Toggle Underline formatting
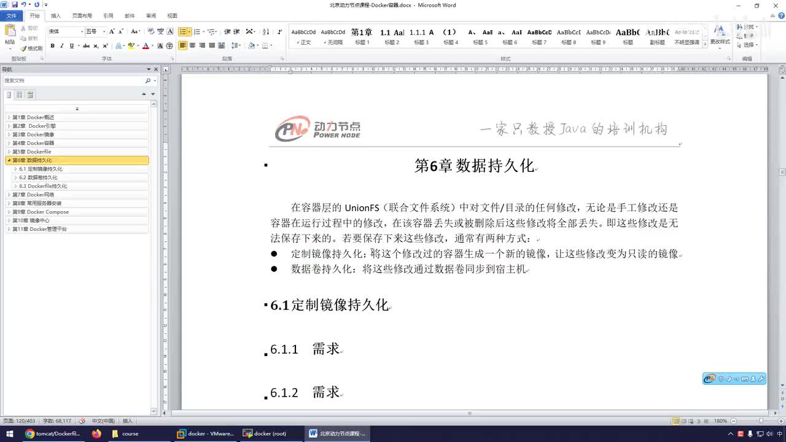Image resolution: width=786 pixels, height=442 pixels. [x=72, y=46]
